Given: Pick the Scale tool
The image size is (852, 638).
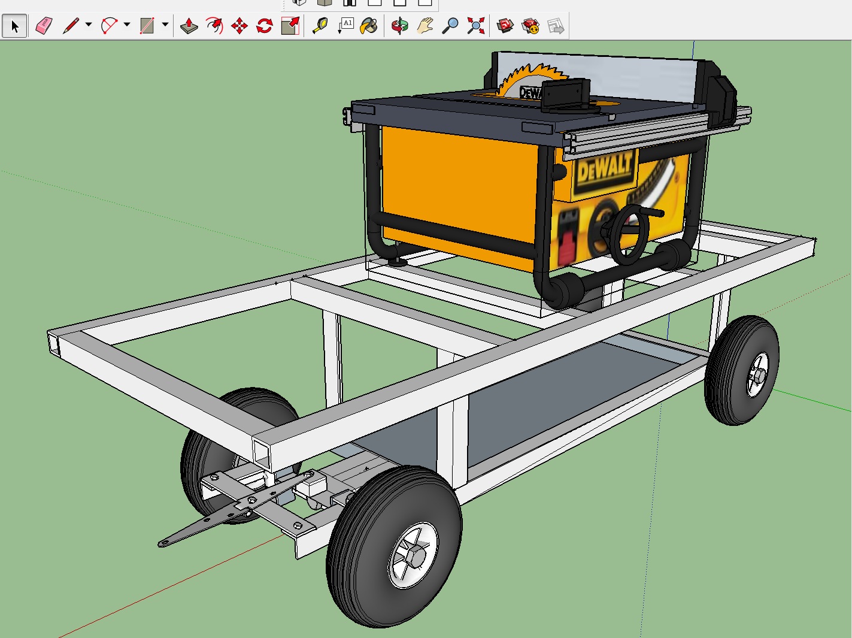Looking at the screenshot, I should pos(290,26).
